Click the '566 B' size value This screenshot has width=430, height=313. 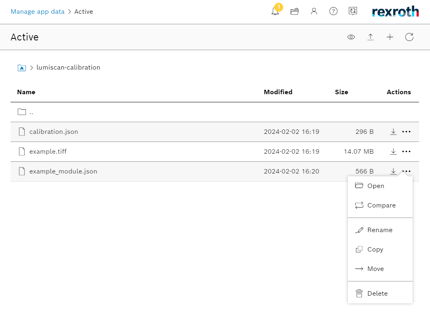point(364,171)
